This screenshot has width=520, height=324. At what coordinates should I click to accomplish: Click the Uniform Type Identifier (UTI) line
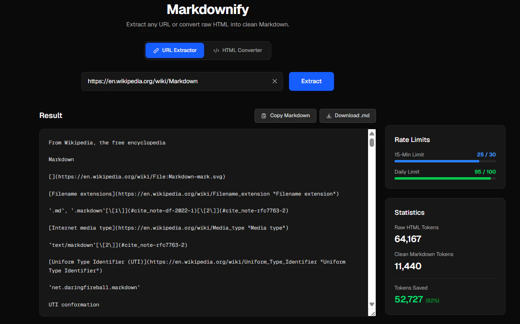(197, 266)
